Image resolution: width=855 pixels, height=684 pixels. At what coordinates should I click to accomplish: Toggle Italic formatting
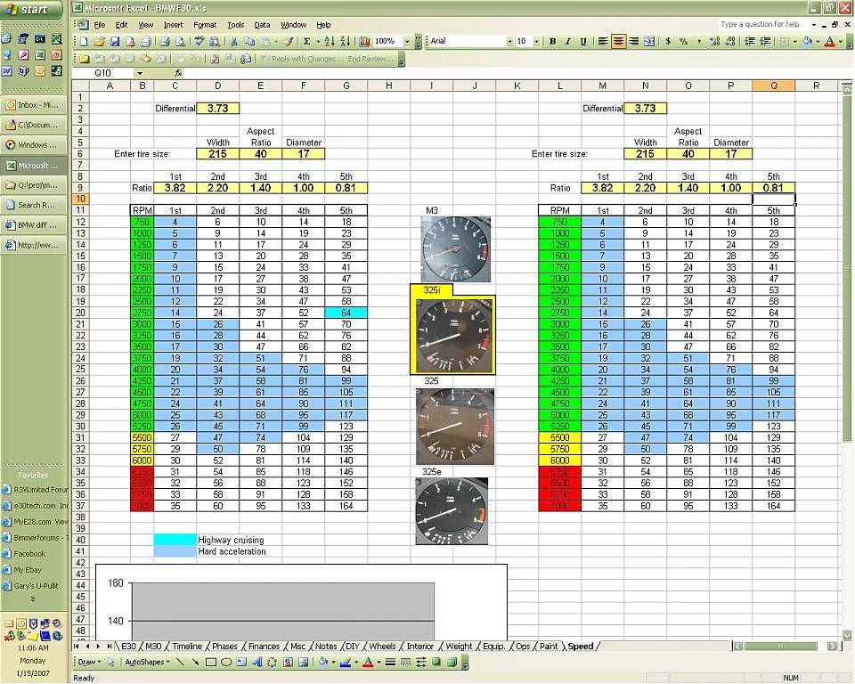click(x=567, y=41)
